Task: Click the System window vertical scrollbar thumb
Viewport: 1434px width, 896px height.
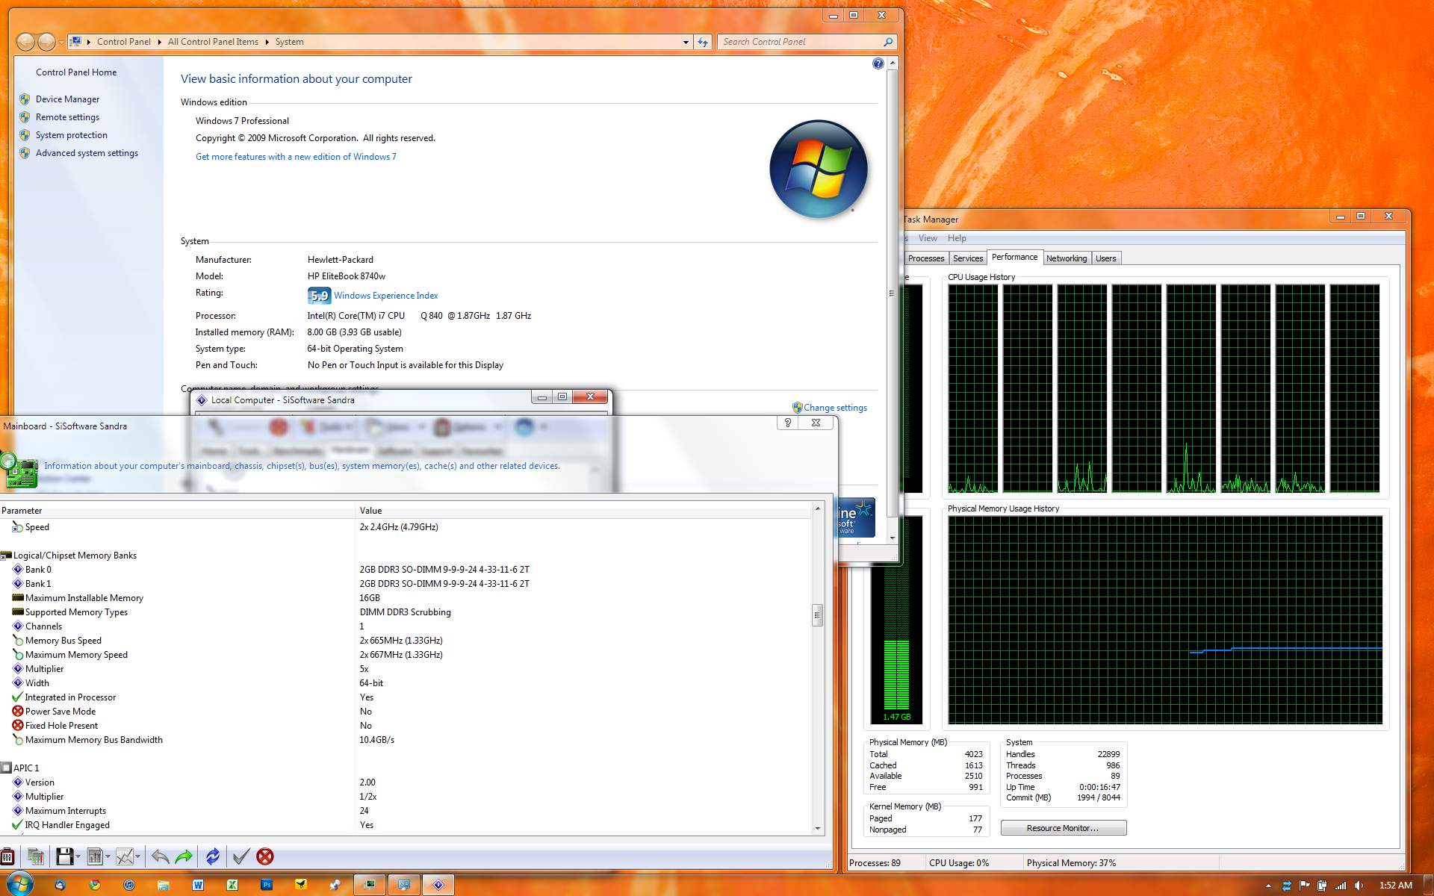Action: (892, 293)
